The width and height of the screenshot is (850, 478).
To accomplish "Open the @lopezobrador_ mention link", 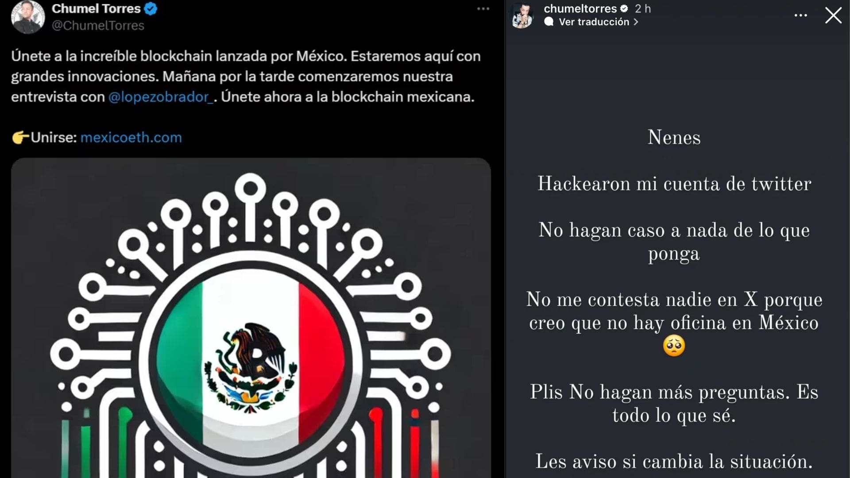I will click(162, 96).
